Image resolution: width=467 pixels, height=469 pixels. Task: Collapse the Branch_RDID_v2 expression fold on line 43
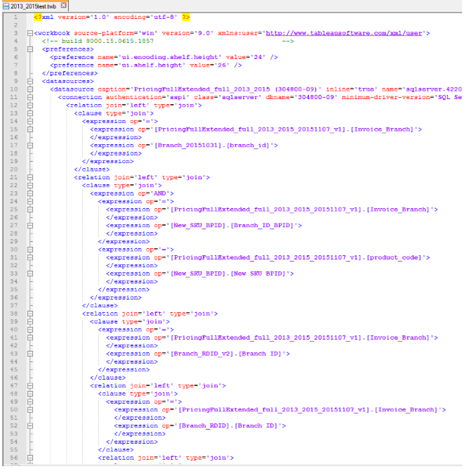click(30, 354)
